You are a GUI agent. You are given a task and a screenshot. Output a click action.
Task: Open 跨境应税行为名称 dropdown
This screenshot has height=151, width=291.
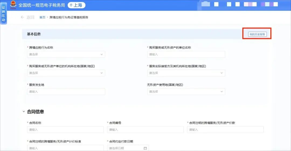(66, 54)
